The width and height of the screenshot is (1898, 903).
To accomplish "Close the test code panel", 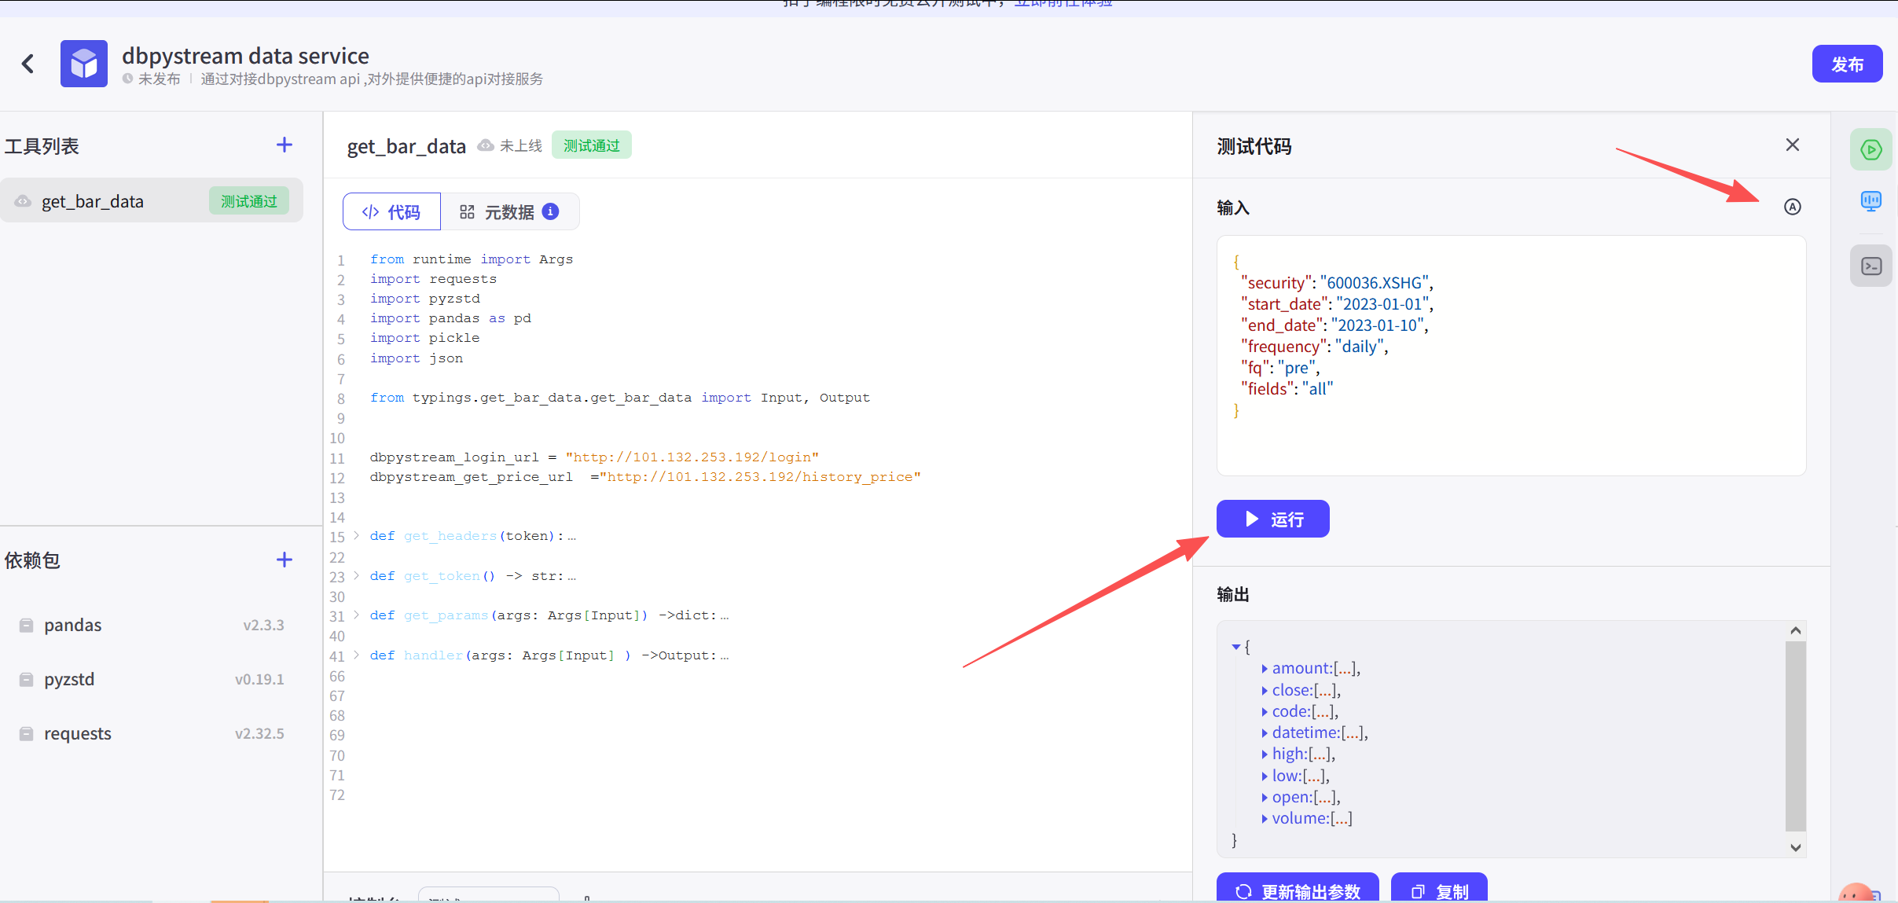I will [x=1792, y=145].
